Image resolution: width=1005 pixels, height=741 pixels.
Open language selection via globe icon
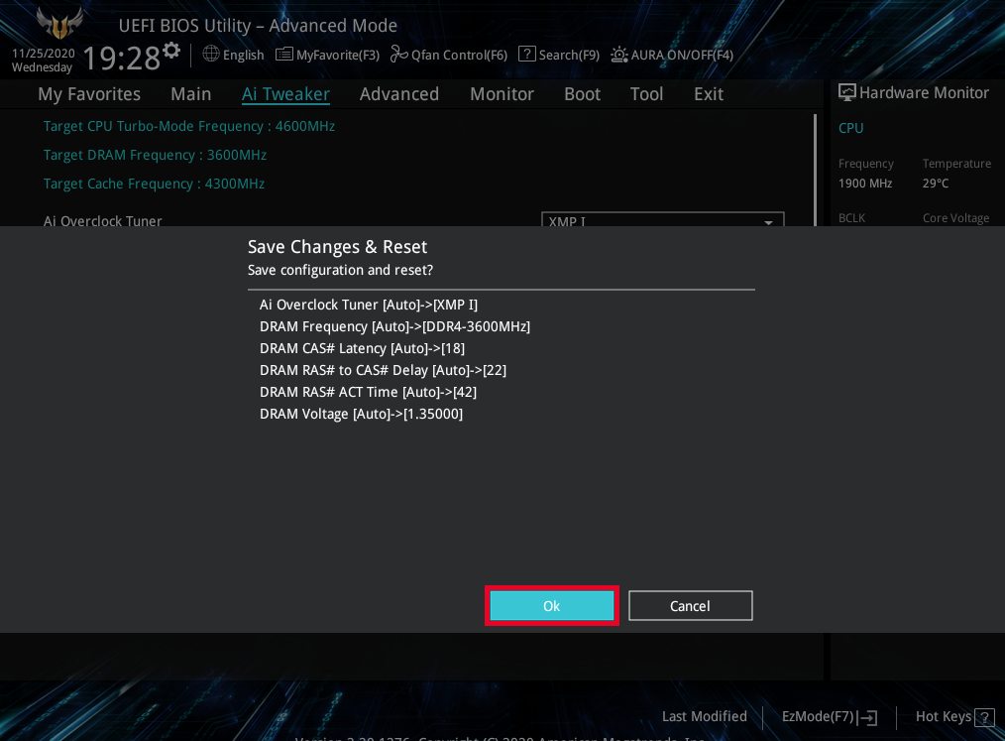pos(211,54)
